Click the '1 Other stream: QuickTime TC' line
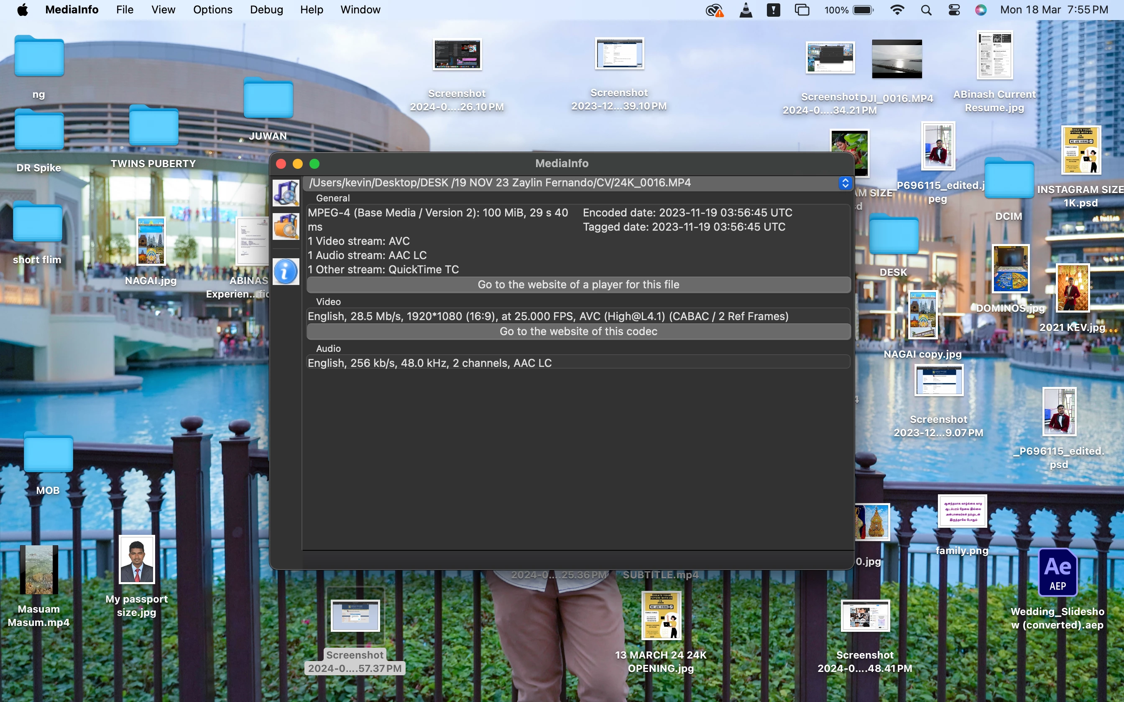Viewport: 1124px width, 702px height. coord(383,270)
